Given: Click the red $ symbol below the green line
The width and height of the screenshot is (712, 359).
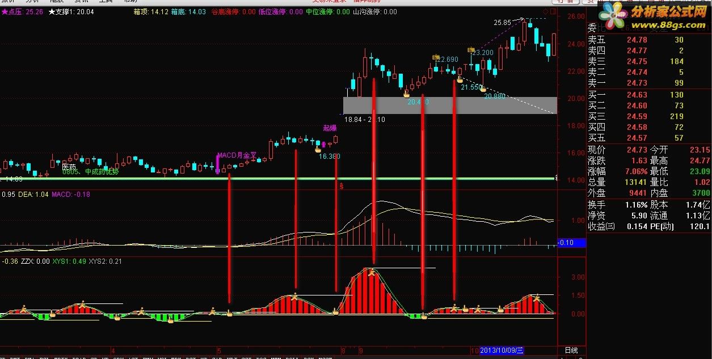Looking at the screenshot, I should [341, 185].
